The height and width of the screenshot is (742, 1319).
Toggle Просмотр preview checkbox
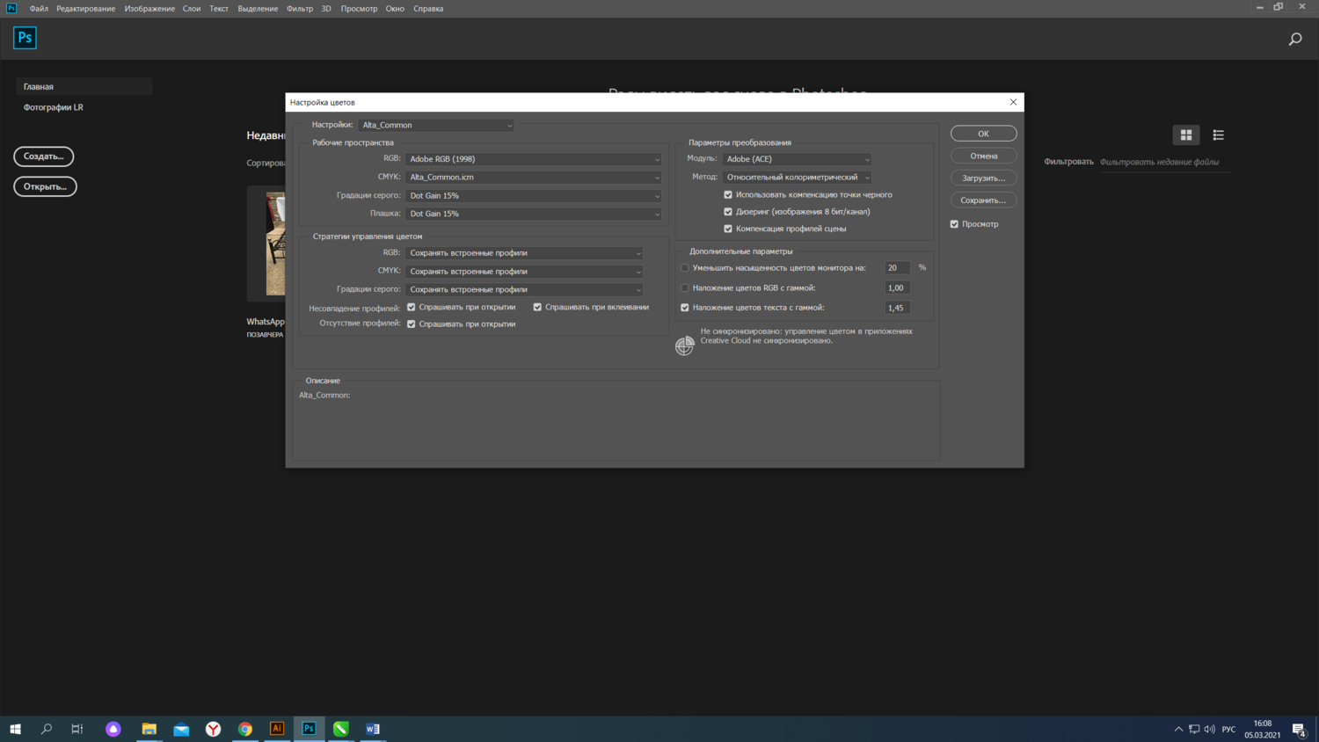(x=954, y=224)
